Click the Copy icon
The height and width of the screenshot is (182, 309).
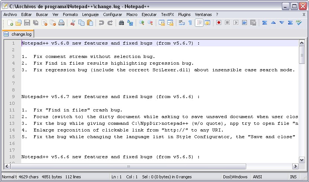(81, 23)
